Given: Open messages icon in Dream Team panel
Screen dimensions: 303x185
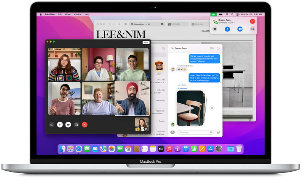Looking at the screenshot, I should click(215, 29).
